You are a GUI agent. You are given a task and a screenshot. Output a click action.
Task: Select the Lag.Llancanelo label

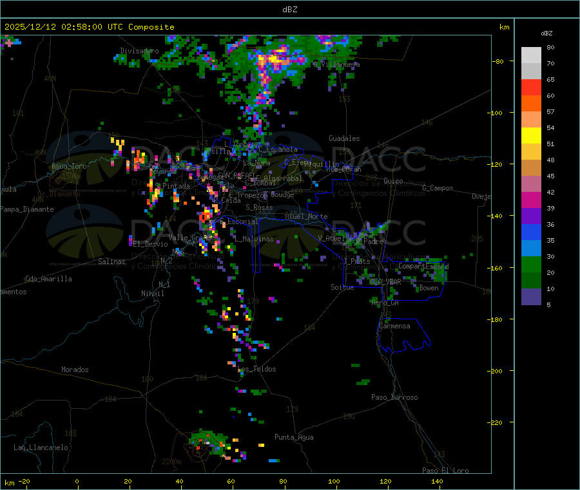pyautogui.click(x=41, y=448)
